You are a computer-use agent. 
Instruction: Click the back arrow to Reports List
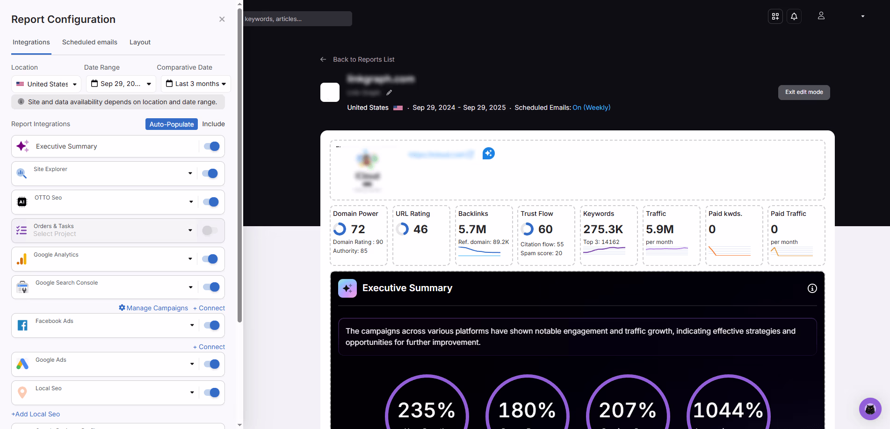pos(323,59)
